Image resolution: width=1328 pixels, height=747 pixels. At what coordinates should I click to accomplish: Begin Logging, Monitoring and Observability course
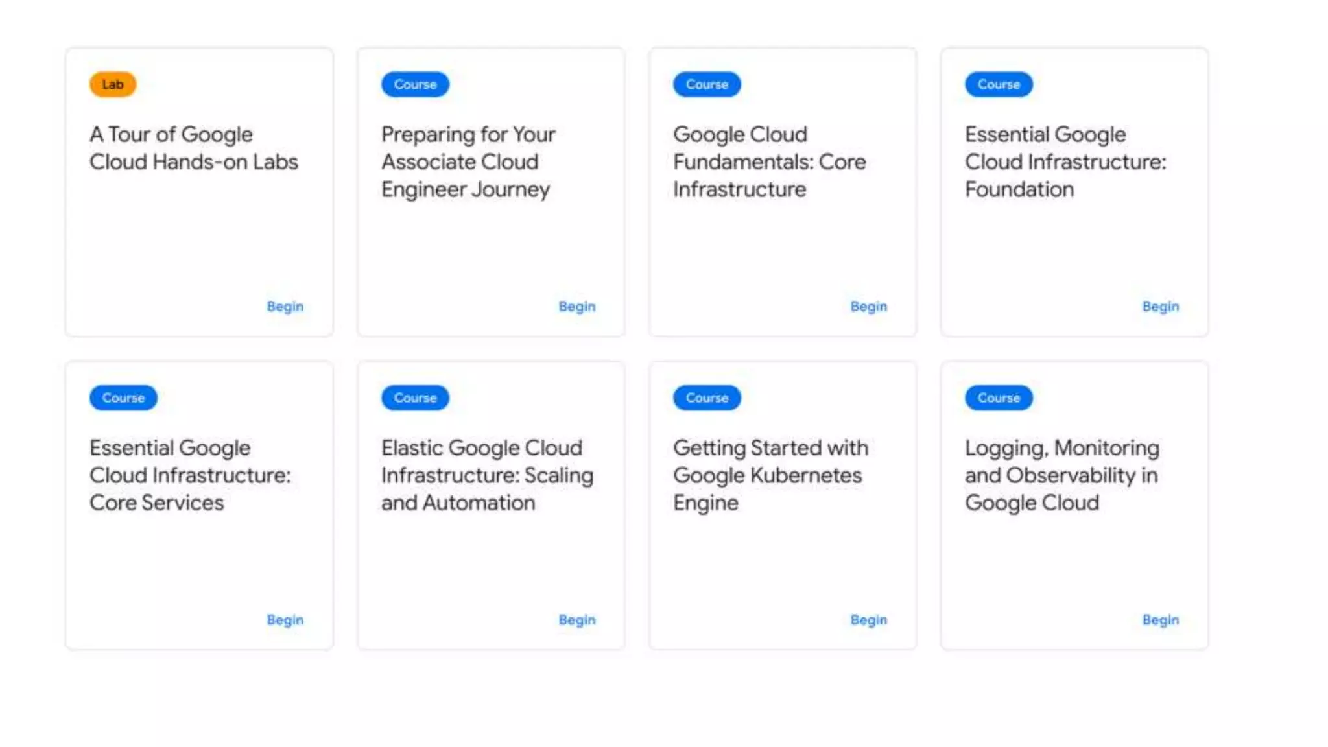(x=1161, y=620)
